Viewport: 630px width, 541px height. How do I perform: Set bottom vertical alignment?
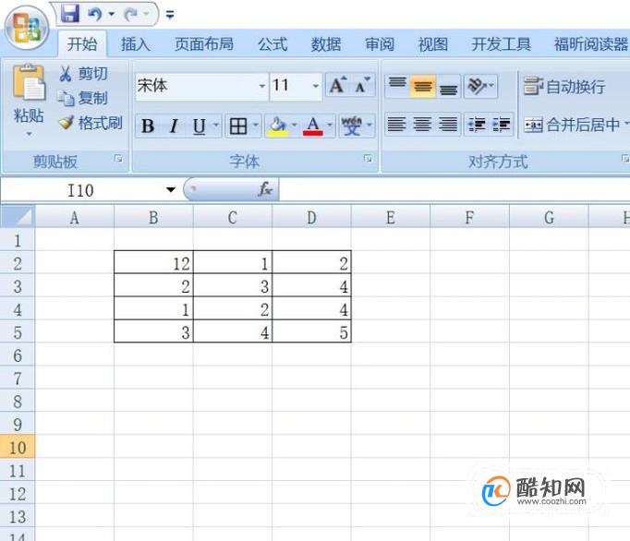448,86
